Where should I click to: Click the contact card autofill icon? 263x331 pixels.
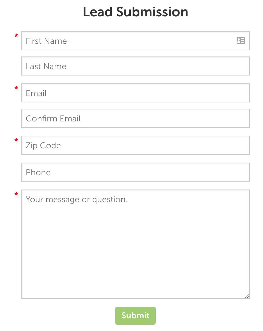[241, 41]
